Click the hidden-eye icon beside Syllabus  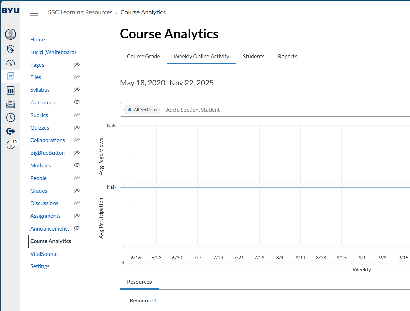(76, 89)
